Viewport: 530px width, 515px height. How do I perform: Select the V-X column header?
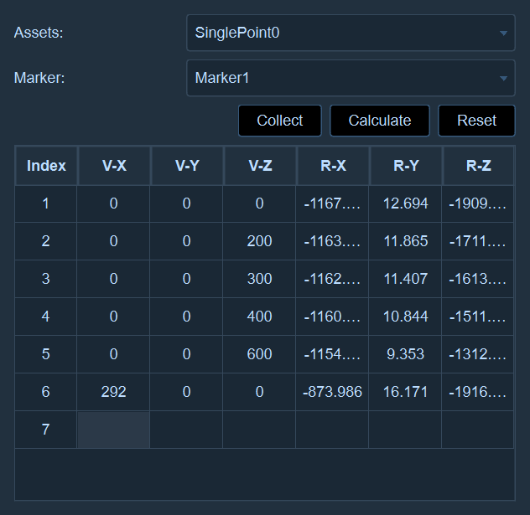click(x=114, y=166)
